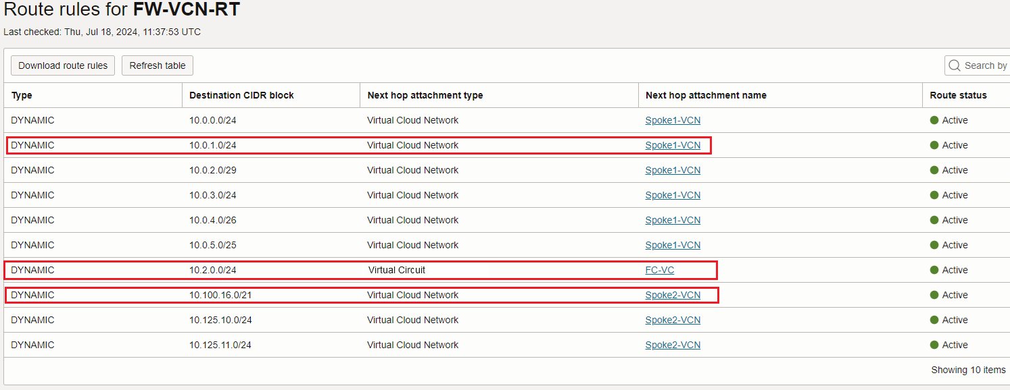This screenshot has height=390, width=1010.
Task: Click green status dot for 10.125.11.0/24 route
Action: point(934,345)
